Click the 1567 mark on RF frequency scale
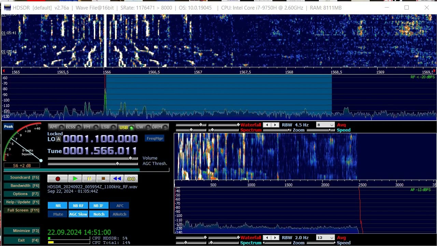 click(x=198, y=72)
